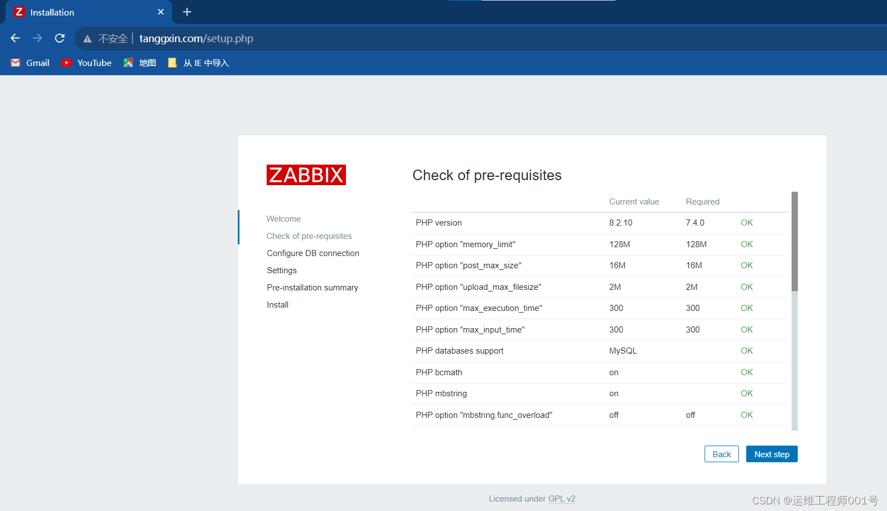Click PHP option "max_input_time" label
Viewport: 887px width, 511px height.
(470, 330)
